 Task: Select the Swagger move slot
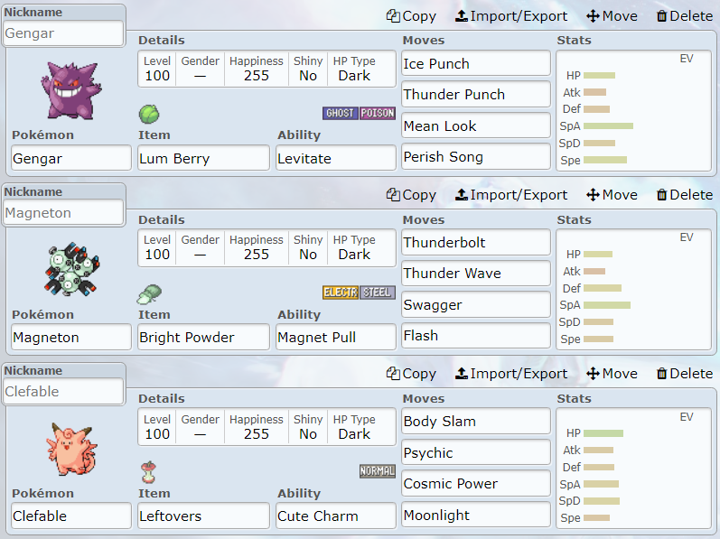point(476,304)
